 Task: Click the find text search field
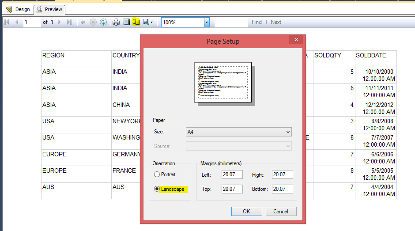tap(231, 23)
